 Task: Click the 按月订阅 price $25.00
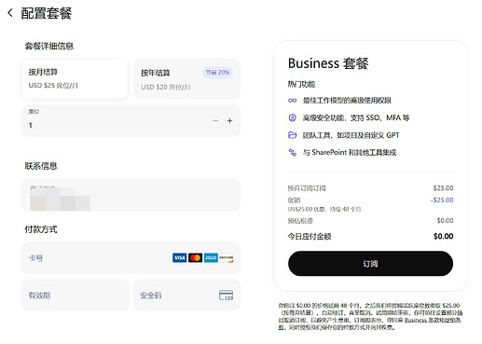tap(444, 188)
